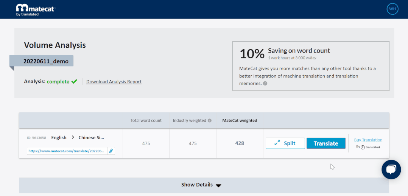Click the job URL field
This screenshot has height=196, width=408.
67,151
